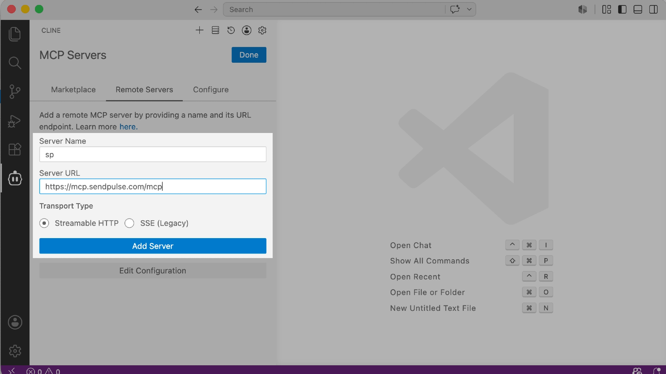
Task: Switch to the Configure tab
Action: tap(211, 90)
